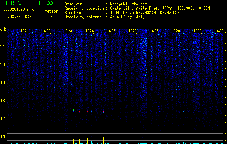
Task: Click time marker 1621
Action: (x=25, y=31)
